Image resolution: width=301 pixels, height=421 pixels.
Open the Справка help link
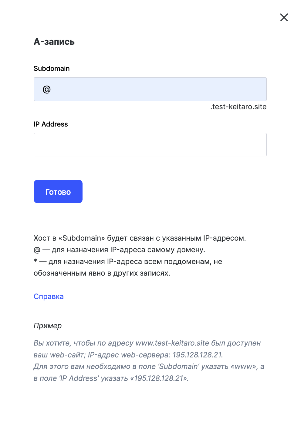[x=49, y=297]
